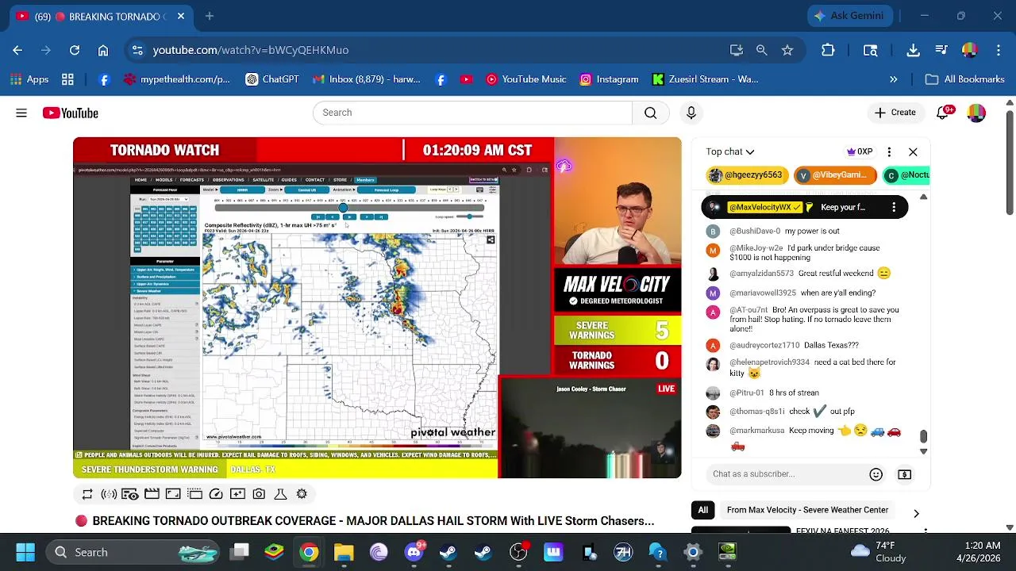Expand hidden bookmarks chevron
This screenshot has width=1016, height=571.
pyautogui.click(x=894, y=79)
